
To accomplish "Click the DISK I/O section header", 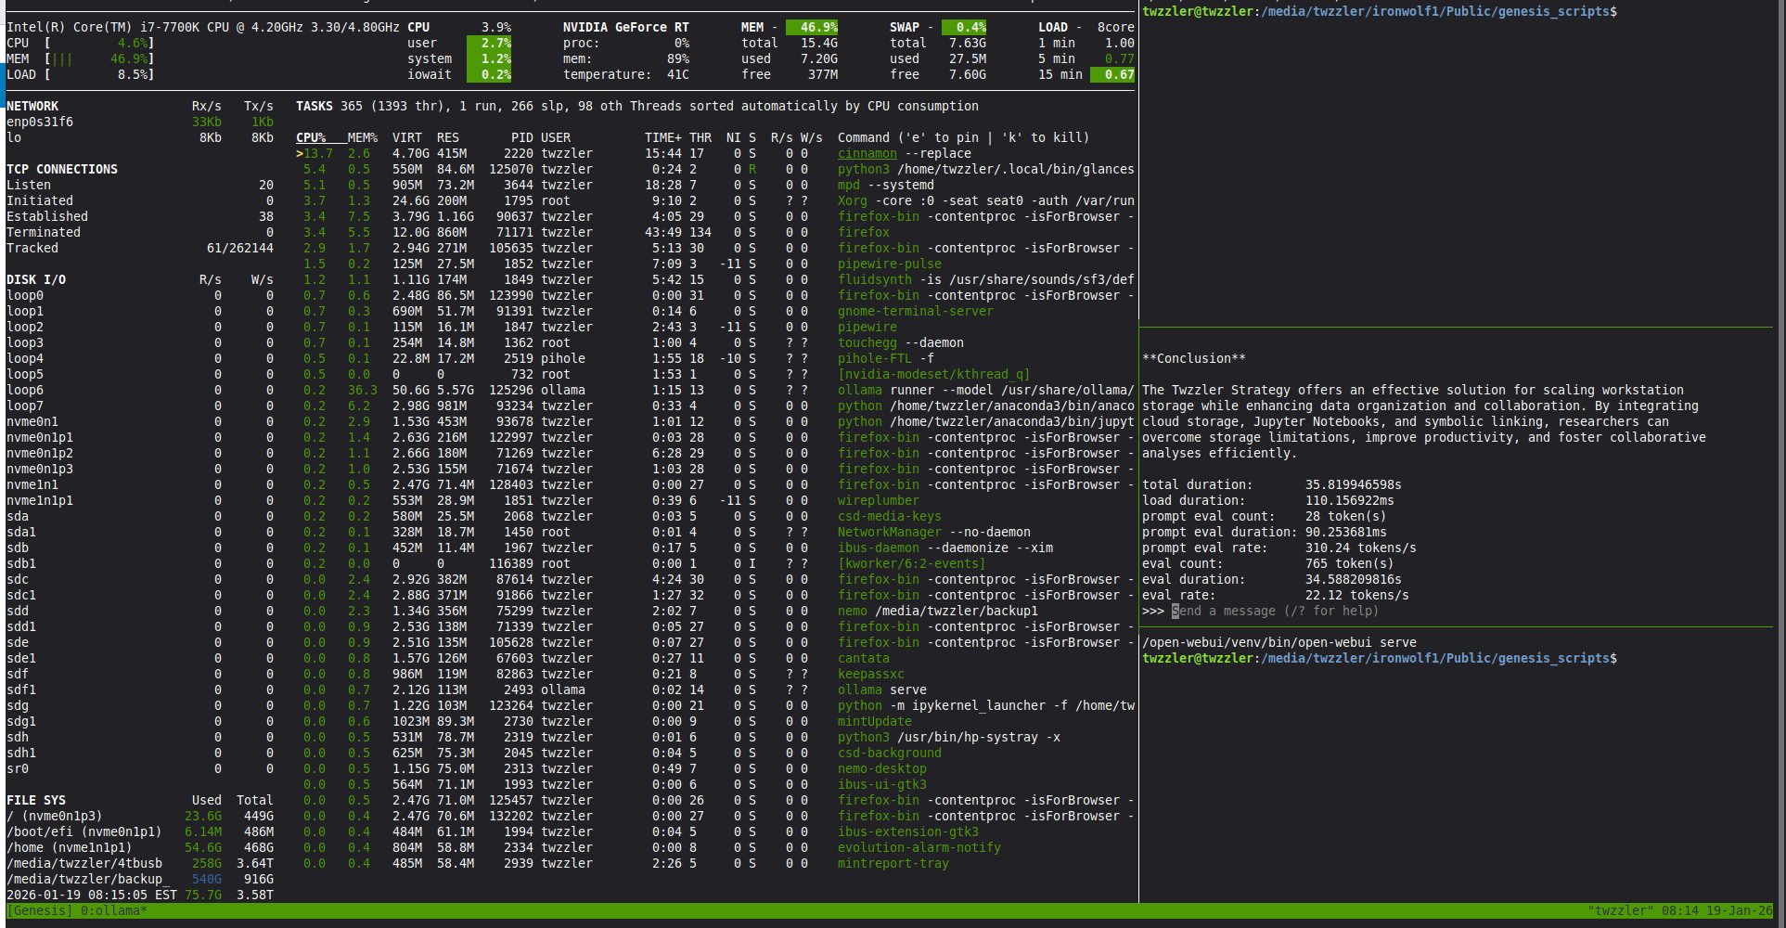I will (x=36, y=279).
